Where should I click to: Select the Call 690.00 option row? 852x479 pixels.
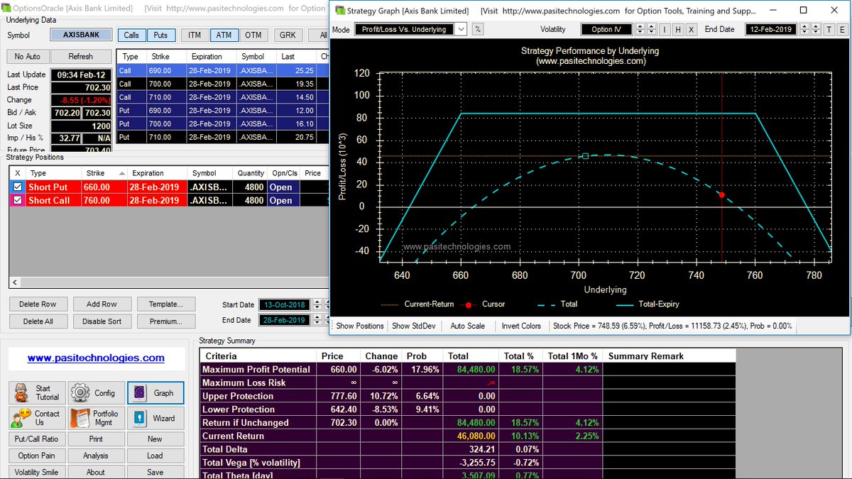tap(224, 70)
